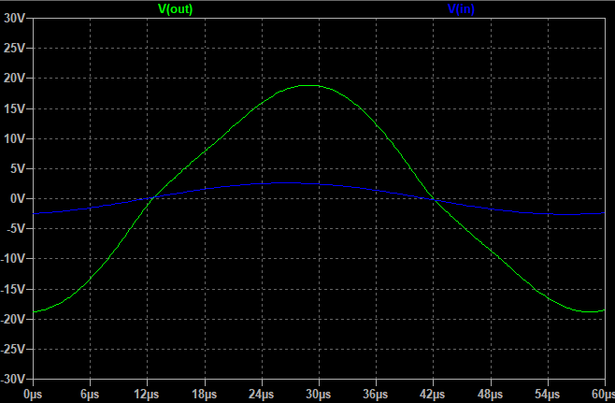Click the 20V vertical axis label

14,79
